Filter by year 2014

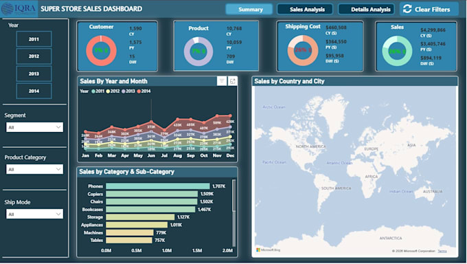pyautogui.click(x=34, y=91)
